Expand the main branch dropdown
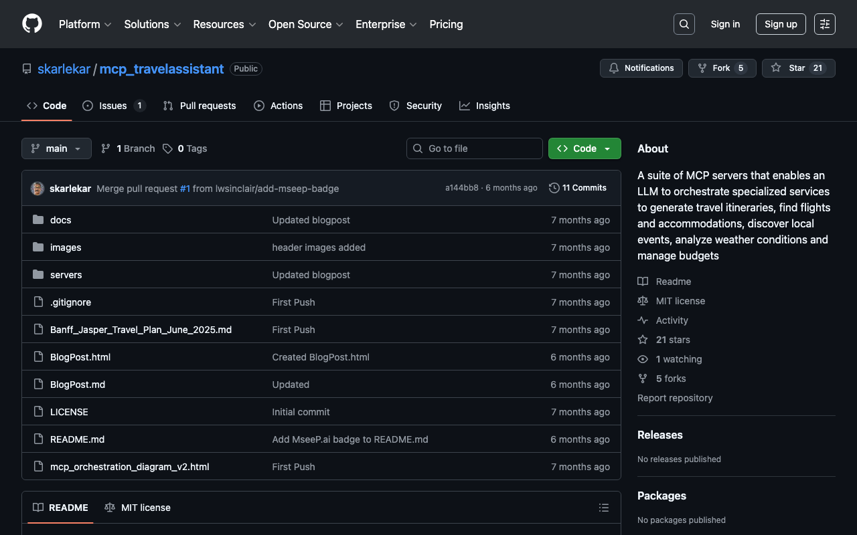The image size is (857, 535). 56,148
